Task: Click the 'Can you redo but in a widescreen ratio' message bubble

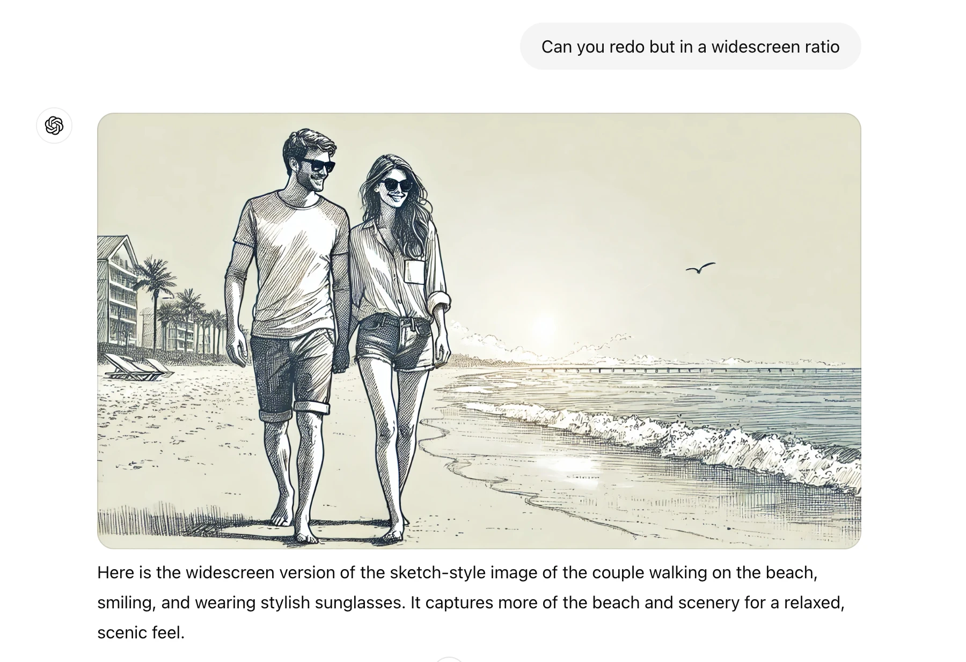Action: click(x=690, y=47)
